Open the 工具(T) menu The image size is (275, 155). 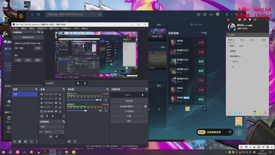tap(76, 29)
